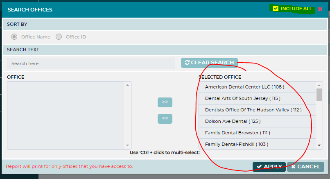Uncheck the Include All checkbox
330x179 pixels.
pos(276,9)
